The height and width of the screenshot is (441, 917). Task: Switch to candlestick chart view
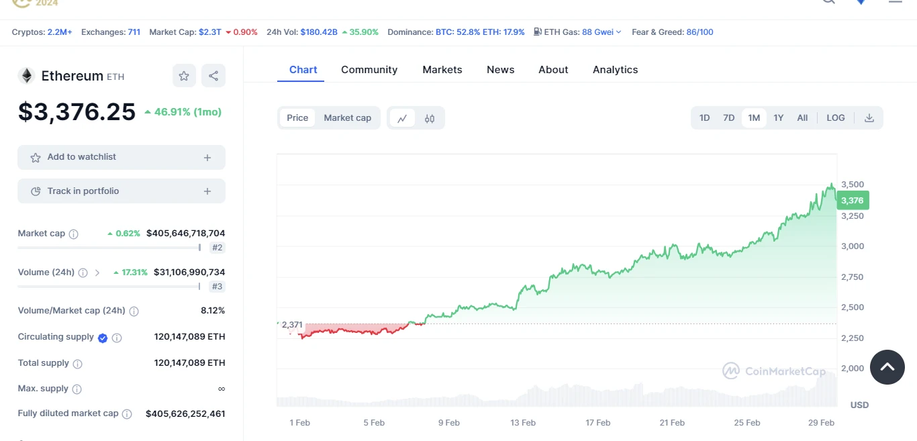[430, 118]
